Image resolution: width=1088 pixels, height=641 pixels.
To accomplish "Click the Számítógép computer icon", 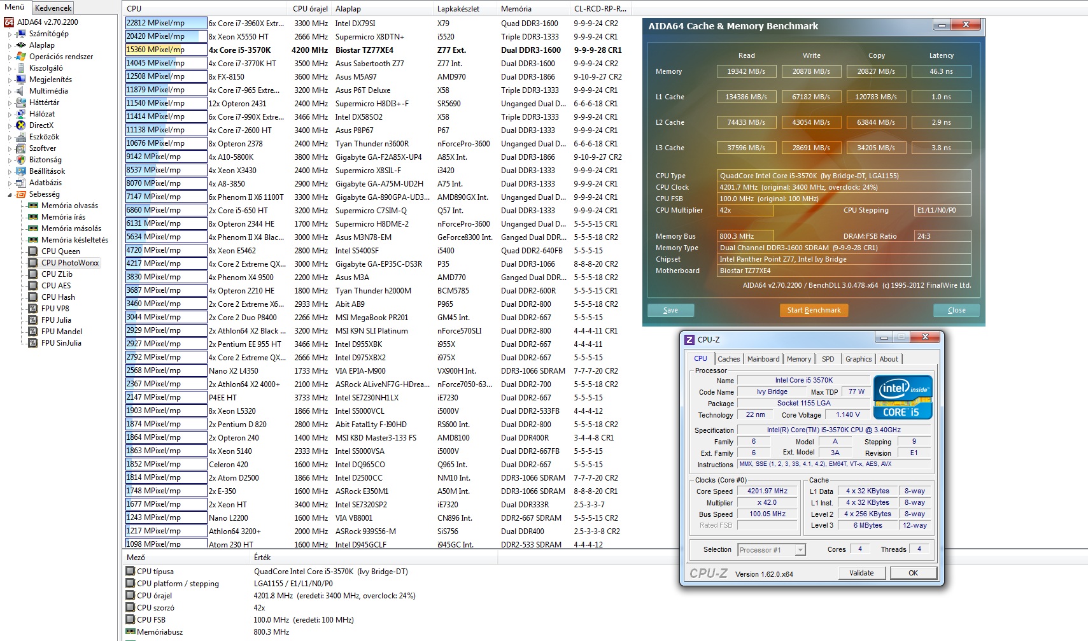I will 21,34.
